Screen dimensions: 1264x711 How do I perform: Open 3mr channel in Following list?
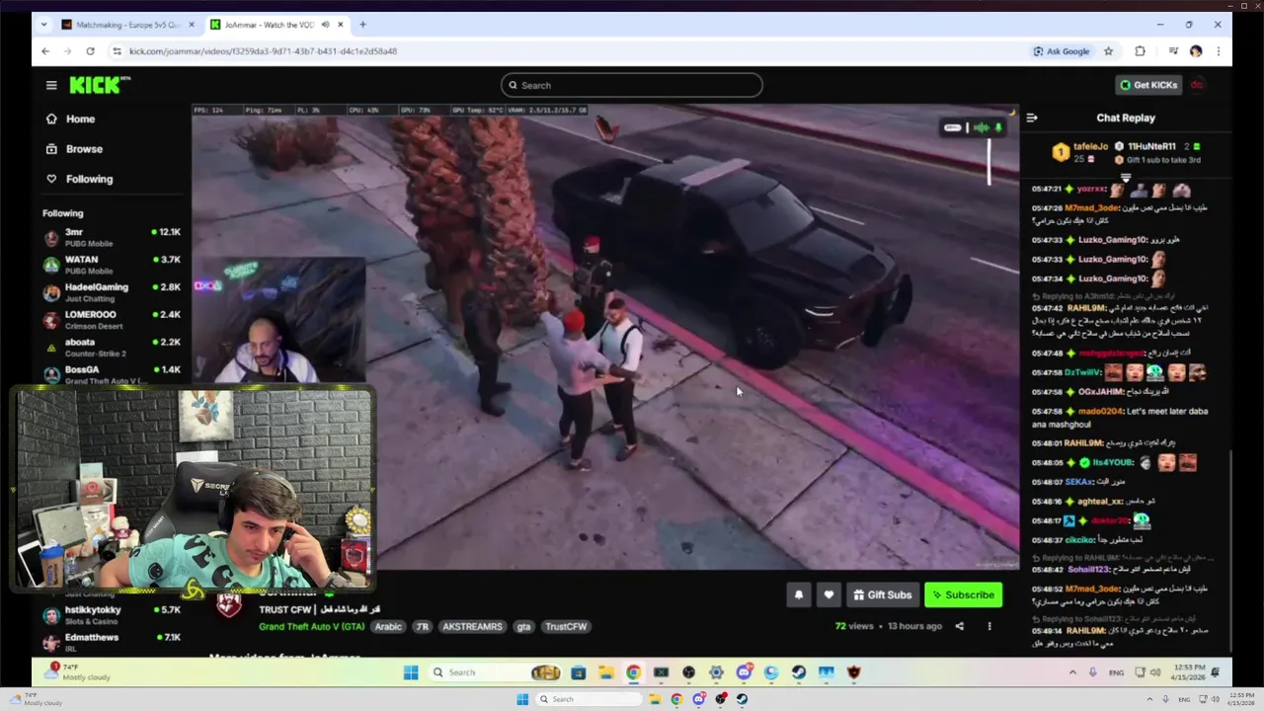tap(112, 236)
